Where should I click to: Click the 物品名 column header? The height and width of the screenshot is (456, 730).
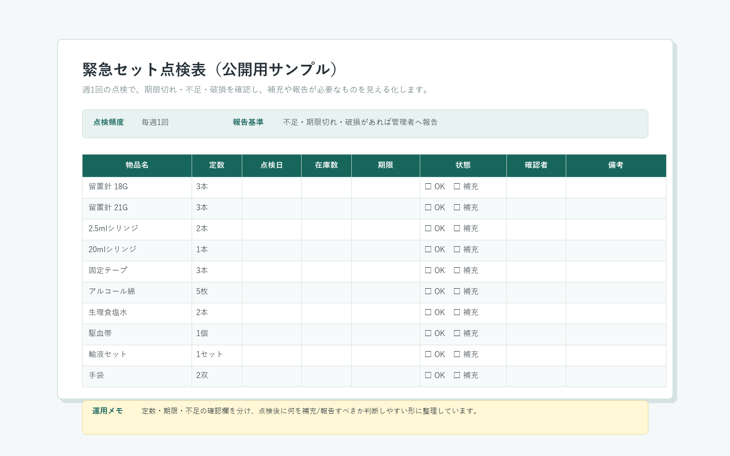click(137, 166)
